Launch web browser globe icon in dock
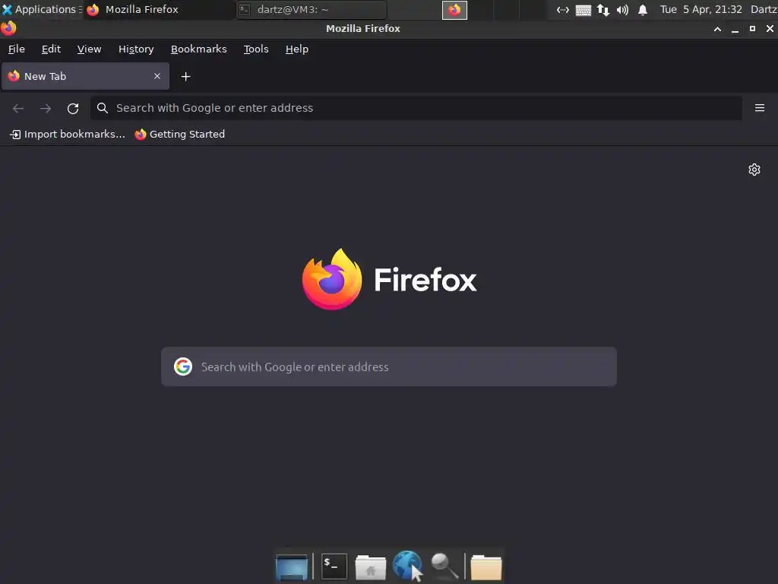This screenshot has width=778, height=584. 407,566
